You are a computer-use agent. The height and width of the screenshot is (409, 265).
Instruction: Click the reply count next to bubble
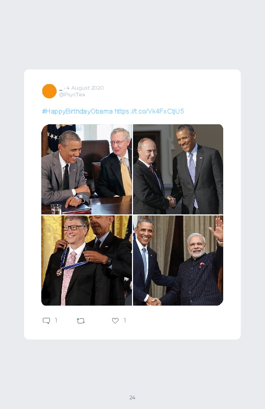coord(56,320)
